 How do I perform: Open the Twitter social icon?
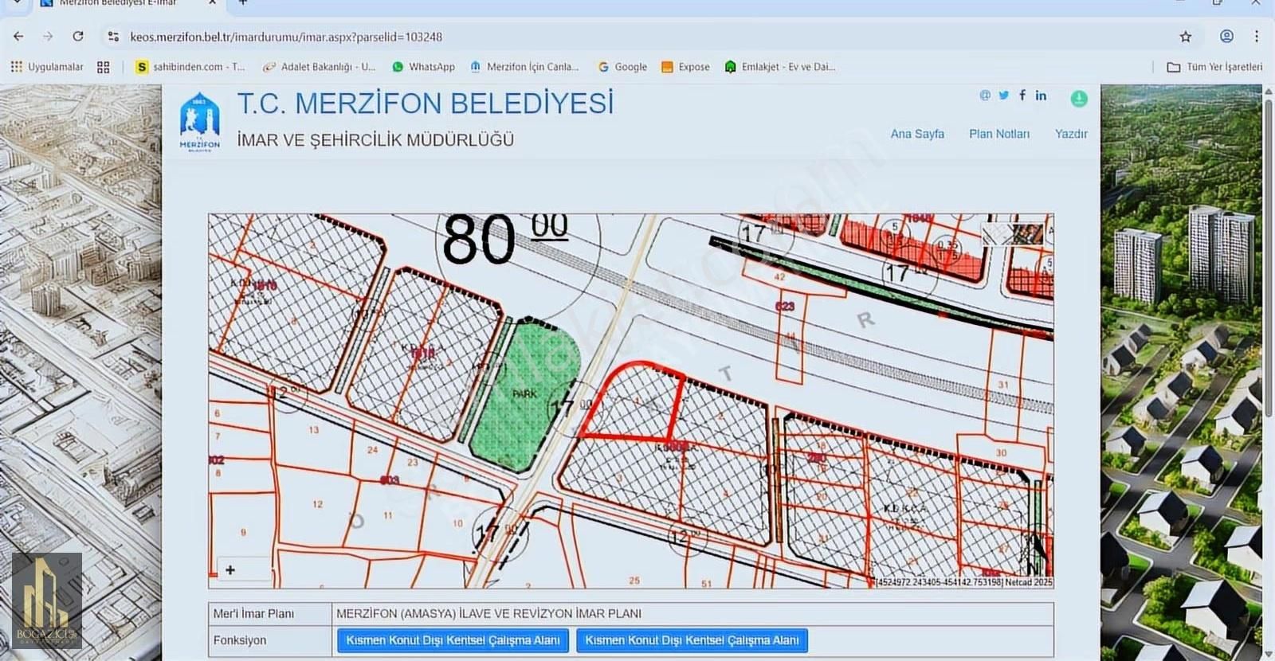[1003, 95]
